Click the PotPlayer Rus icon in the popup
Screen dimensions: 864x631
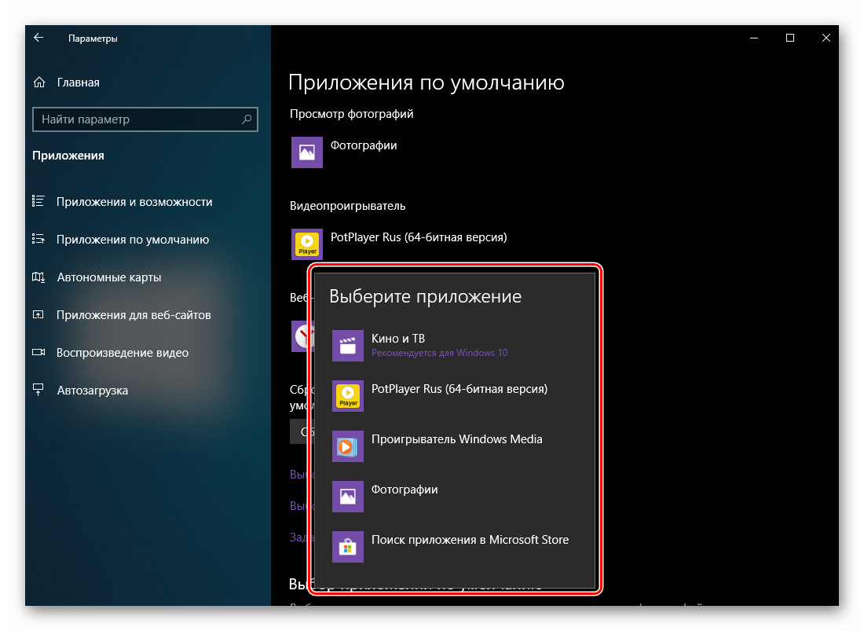tap(348, 396)
